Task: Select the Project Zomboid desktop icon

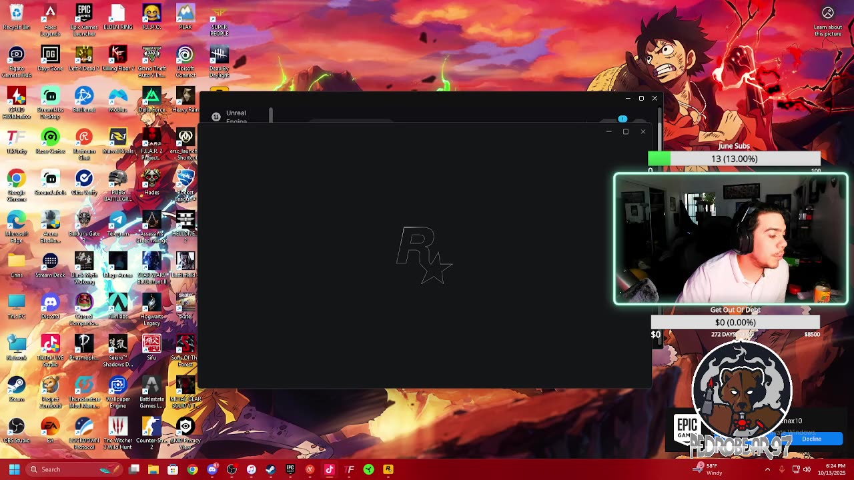Action: point(50,392)
